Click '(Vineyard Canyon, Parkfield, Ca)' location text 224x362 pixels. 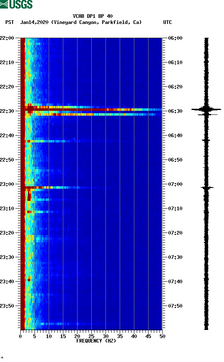(x=97, y=22)
